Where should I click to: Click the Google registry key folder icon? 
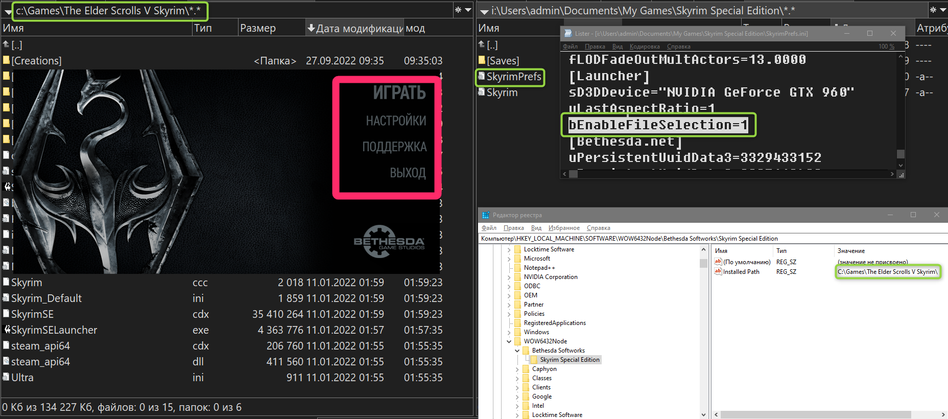point(526,397)
